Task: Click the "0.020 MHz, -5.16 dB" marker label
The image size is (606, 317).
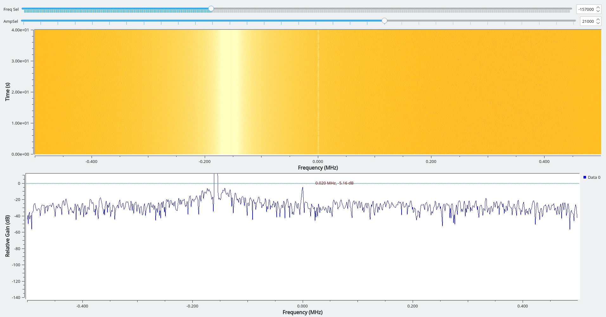Action: click(x=334, y=183)
